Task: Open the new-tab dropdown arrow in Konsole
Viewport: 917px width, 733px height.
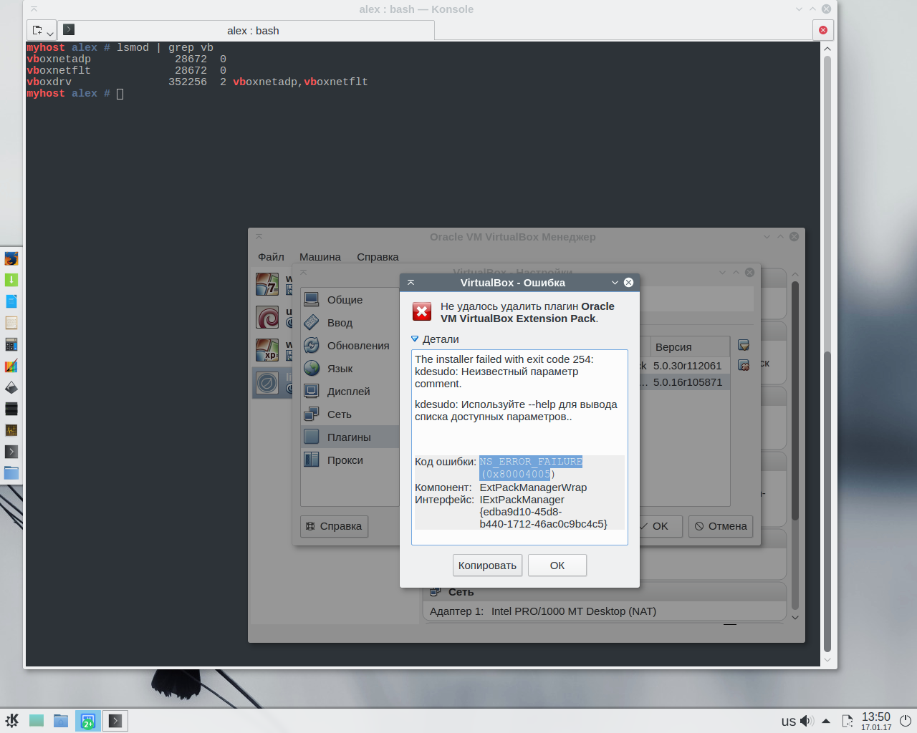Action: 50,33
